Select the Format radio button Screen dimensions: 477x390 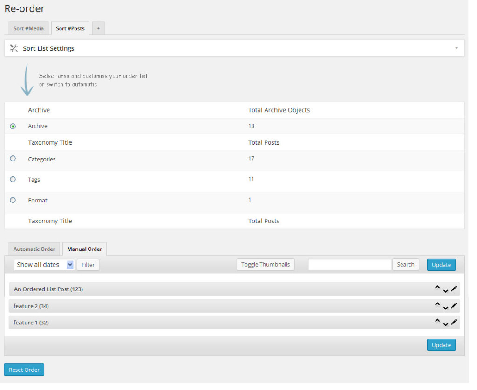pyautogui.click(x=13, y=203)
